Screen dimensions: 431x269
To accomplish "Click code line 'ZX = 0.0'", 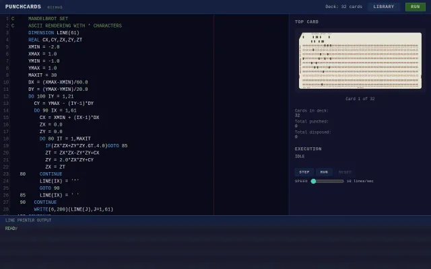I will (51, 124).
